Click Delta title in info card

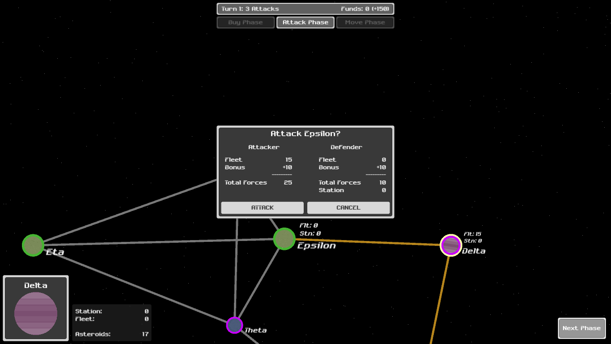click(x=36, y=286)
